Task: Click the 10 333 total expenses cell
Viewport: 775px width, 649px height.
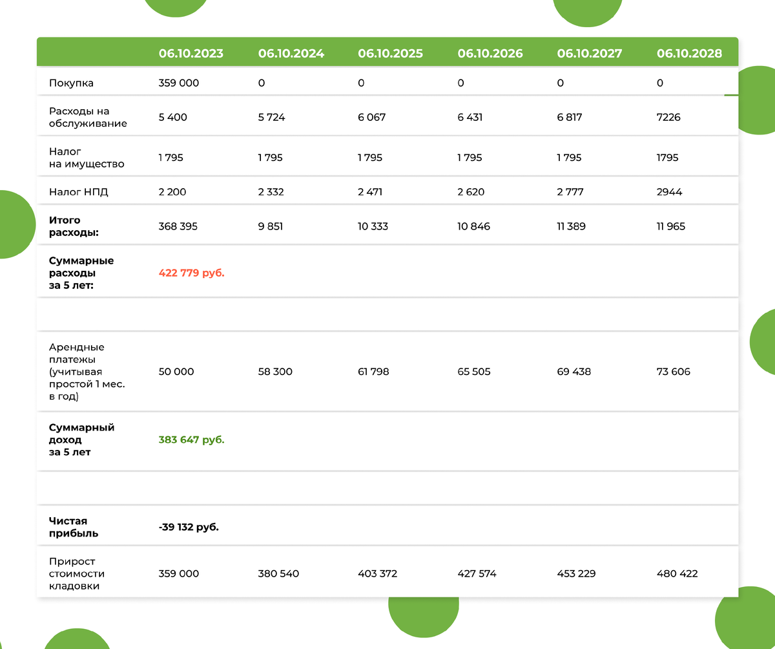Action: [x=373, y=227]
